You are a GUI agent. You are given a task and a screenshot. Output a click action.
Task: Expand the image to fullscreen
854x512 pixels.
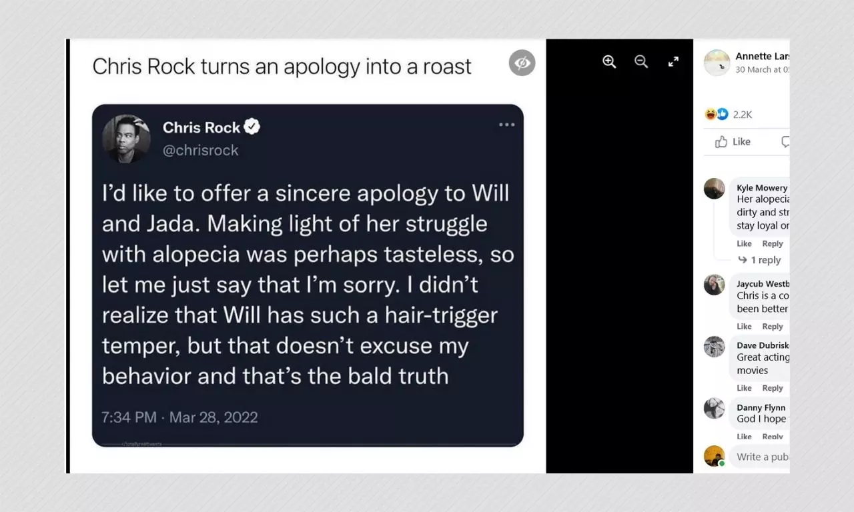[673, 61]
